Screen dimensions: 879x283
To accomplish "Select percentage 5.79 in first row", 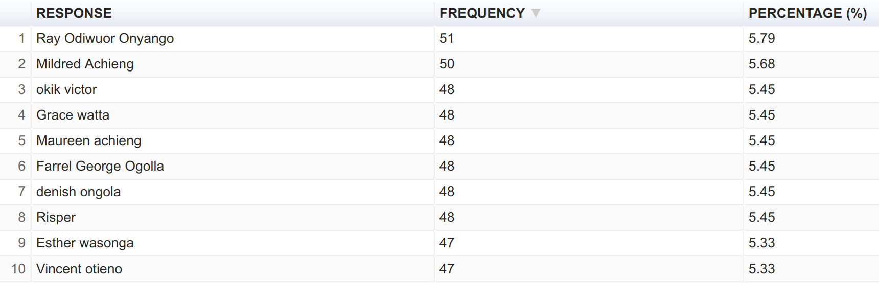I will (761, 39).
